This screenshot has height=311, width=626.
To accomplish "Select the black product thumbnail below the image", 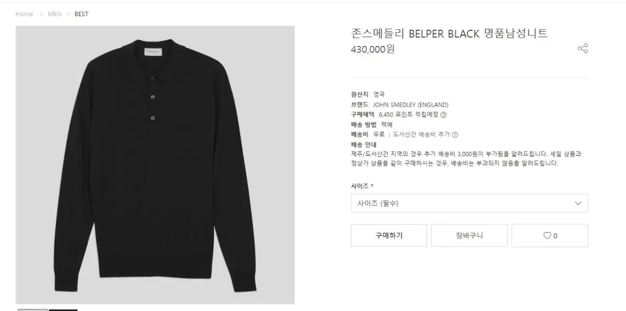I will 63,309.
